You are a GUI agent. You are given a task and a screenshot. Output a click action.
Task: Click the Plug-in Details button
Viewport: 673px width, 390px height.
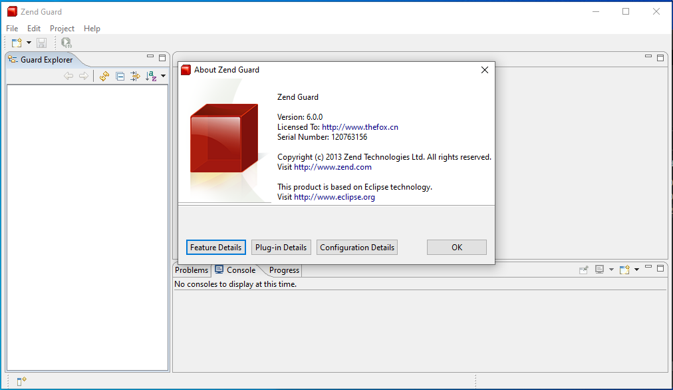(x=281, y=248)
